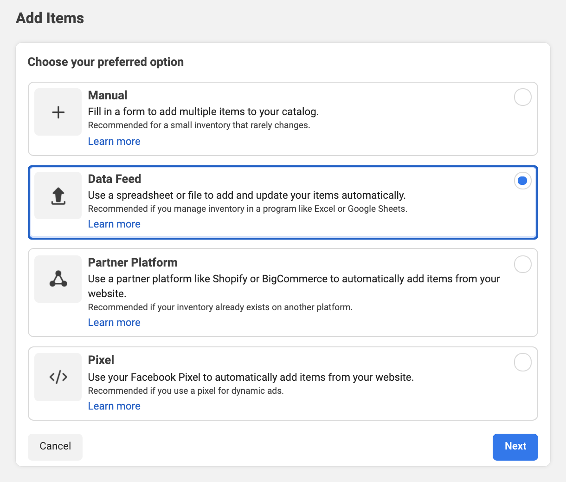This screenshot has width=566, height=482.
Task: Choose the Partner Platform radio button
Action: 522,264
